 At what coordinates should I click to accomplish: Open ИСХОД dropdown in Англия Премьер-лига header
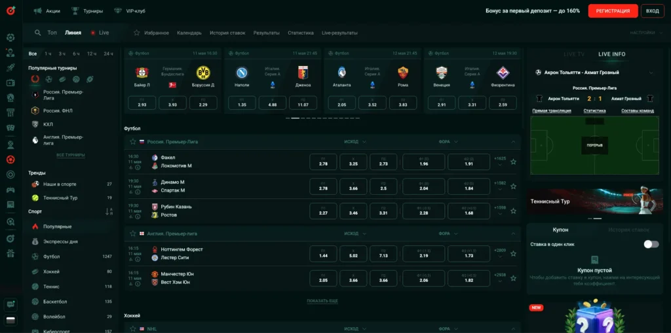[x=355, y=234]
